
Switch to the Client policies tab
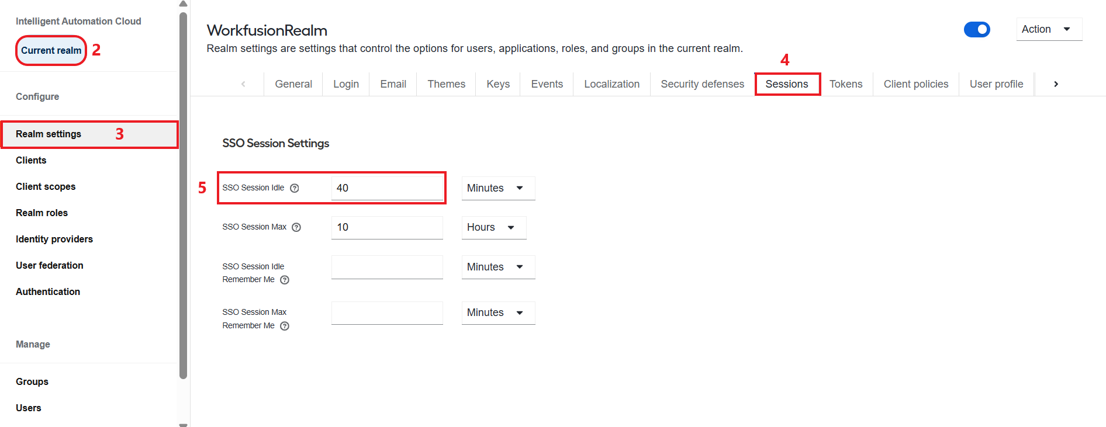coord(916,84)
